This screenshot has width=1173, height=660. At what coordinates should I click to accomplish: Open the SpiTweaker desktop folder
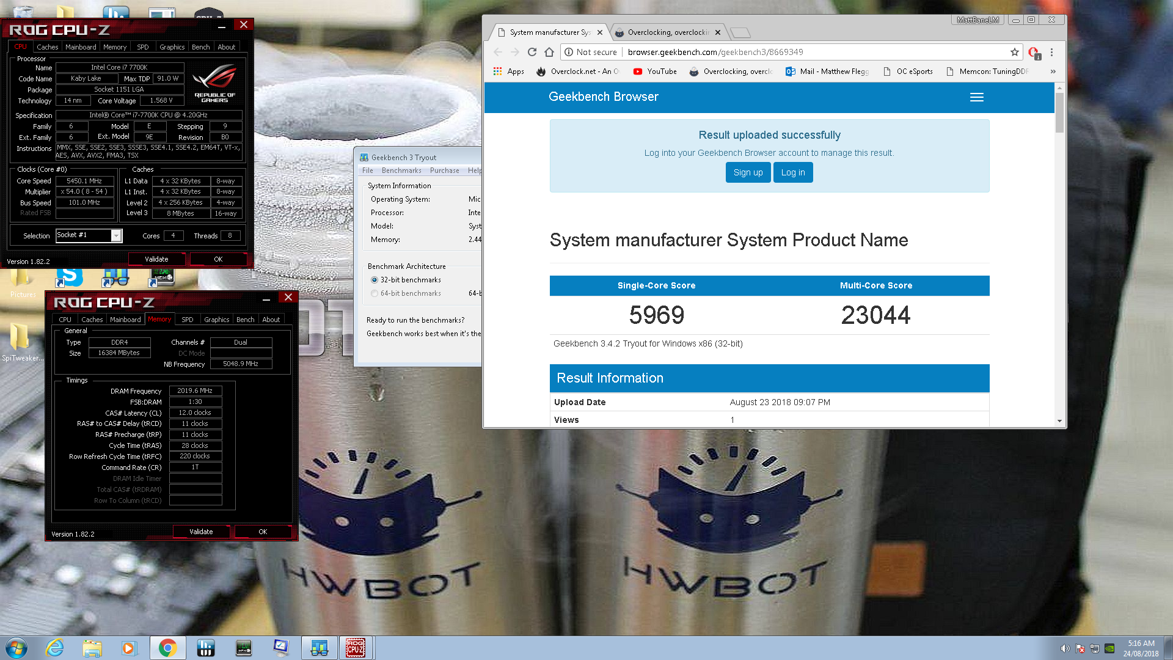tap(22, 342)
